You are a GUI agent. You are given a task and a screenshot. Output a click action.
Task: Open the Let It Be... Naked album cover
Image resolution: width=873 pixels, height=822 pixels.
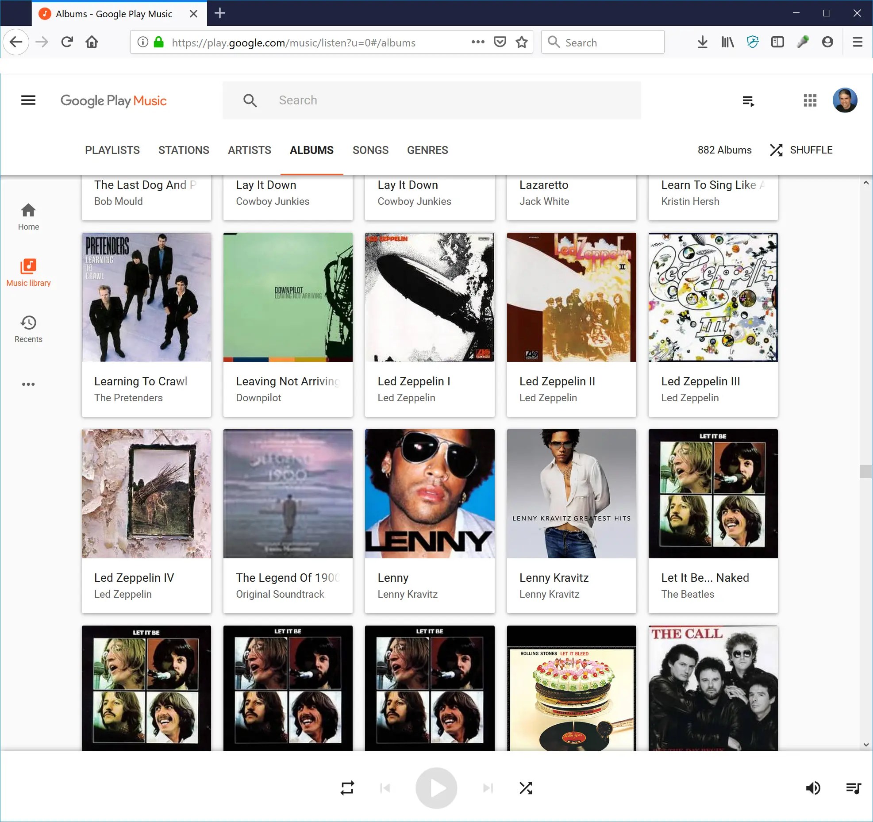pos(713,494)
